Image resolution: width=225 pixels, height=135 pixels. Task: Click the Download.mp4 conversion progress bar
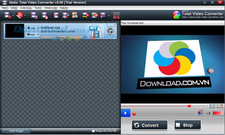click(x=62, y=37)
